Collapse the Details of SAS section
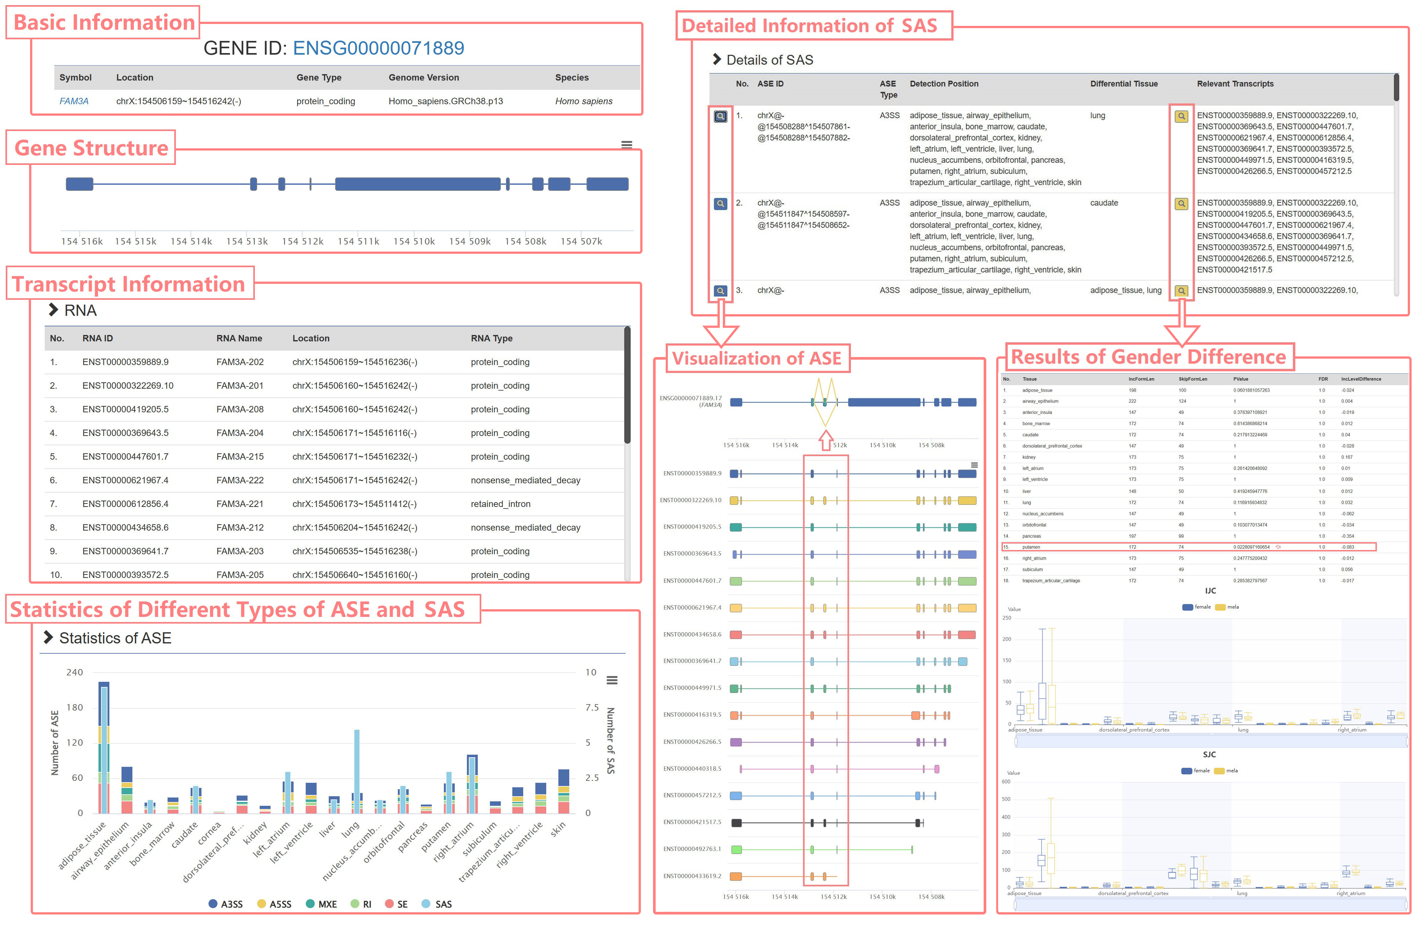The width and height of the screenshot is (1426, 926). click(x=717, y=59)
